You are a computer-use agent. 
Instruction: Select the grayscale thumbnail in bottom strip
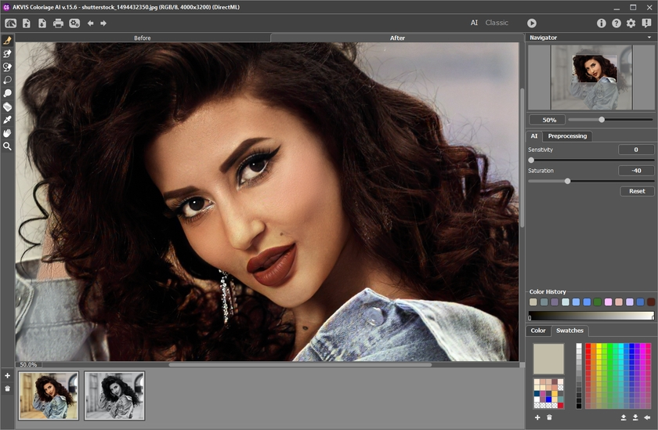[114, 396]
